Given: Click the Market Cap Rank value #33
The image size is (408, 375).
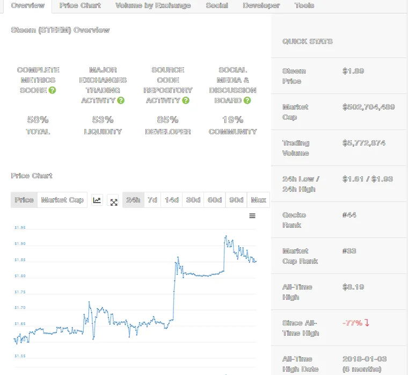Looking at the screenshot, I should coord(349,251).
